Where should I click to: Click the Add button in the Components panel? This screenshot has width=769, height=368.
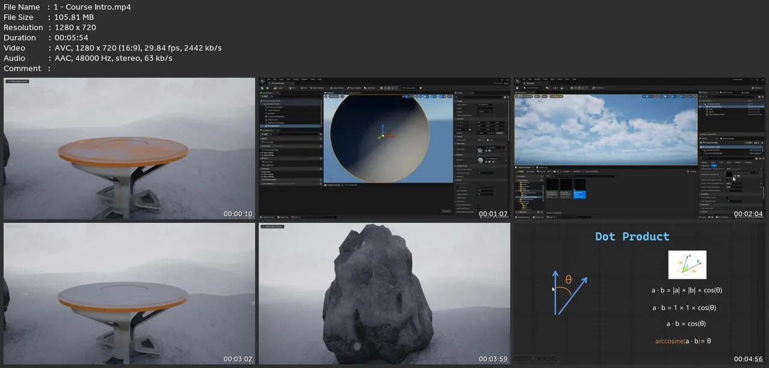coord(264,96)
